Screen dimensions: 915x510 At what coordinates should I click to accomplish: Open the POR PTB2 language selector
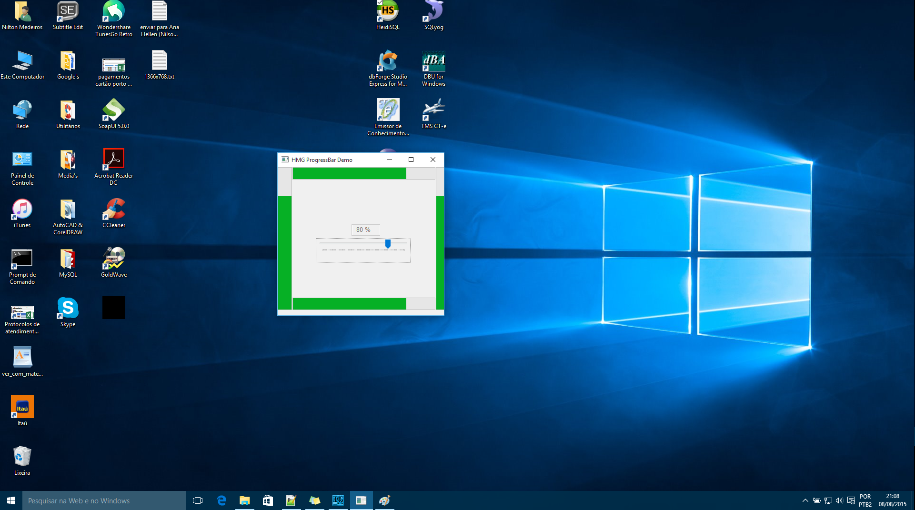point(865,500)
